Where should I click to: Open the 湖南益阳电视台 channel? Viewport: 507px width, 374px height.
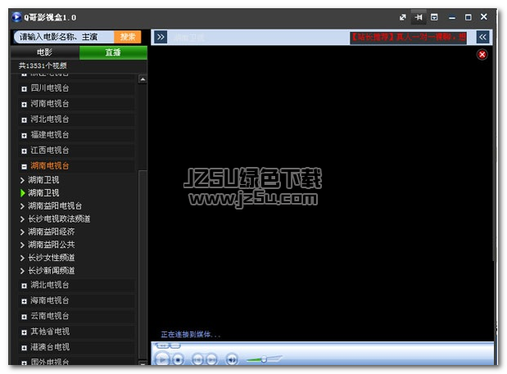[x=55, y=206]
